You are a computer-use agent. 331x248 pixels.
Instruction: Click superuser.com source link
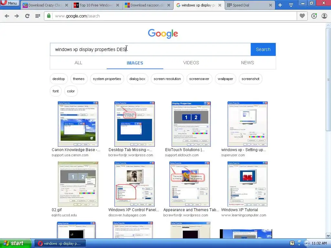coord(233,155)
